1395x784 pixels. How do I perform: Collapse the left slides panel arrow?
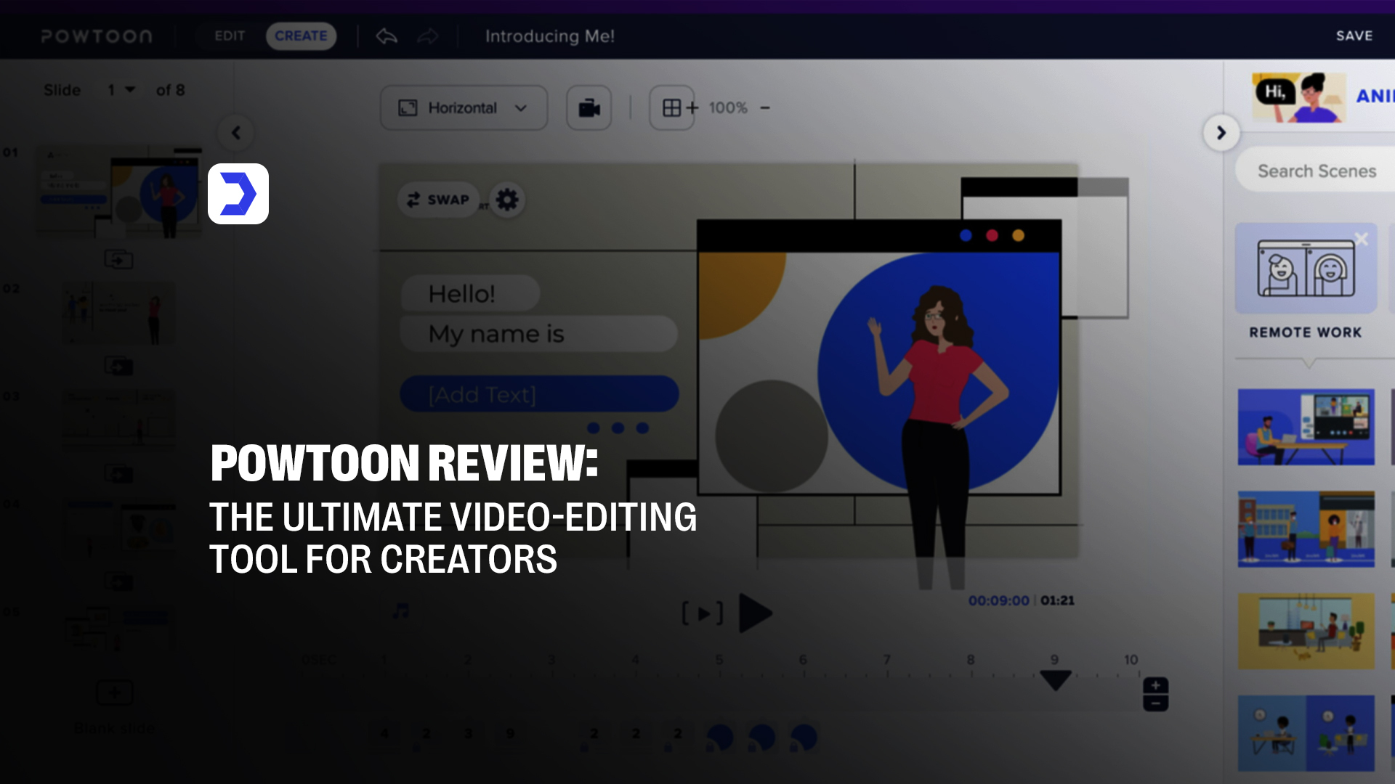pos(236,133)
